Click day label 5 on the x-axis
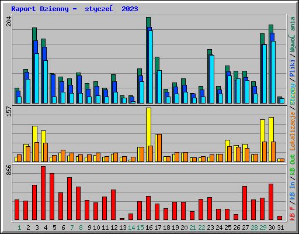Viewport: 299px width, 234px height. click(x=54, y=228)
